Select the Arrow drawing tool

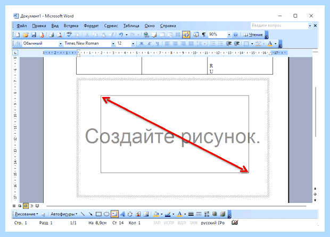[90, 214]
